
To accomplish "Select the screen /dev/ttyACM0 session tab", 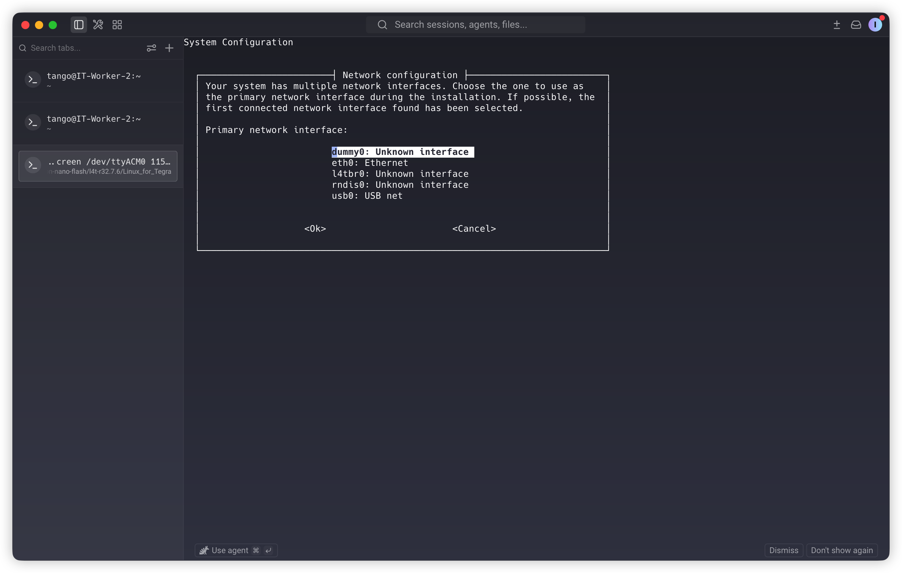I will coord(98,166).
